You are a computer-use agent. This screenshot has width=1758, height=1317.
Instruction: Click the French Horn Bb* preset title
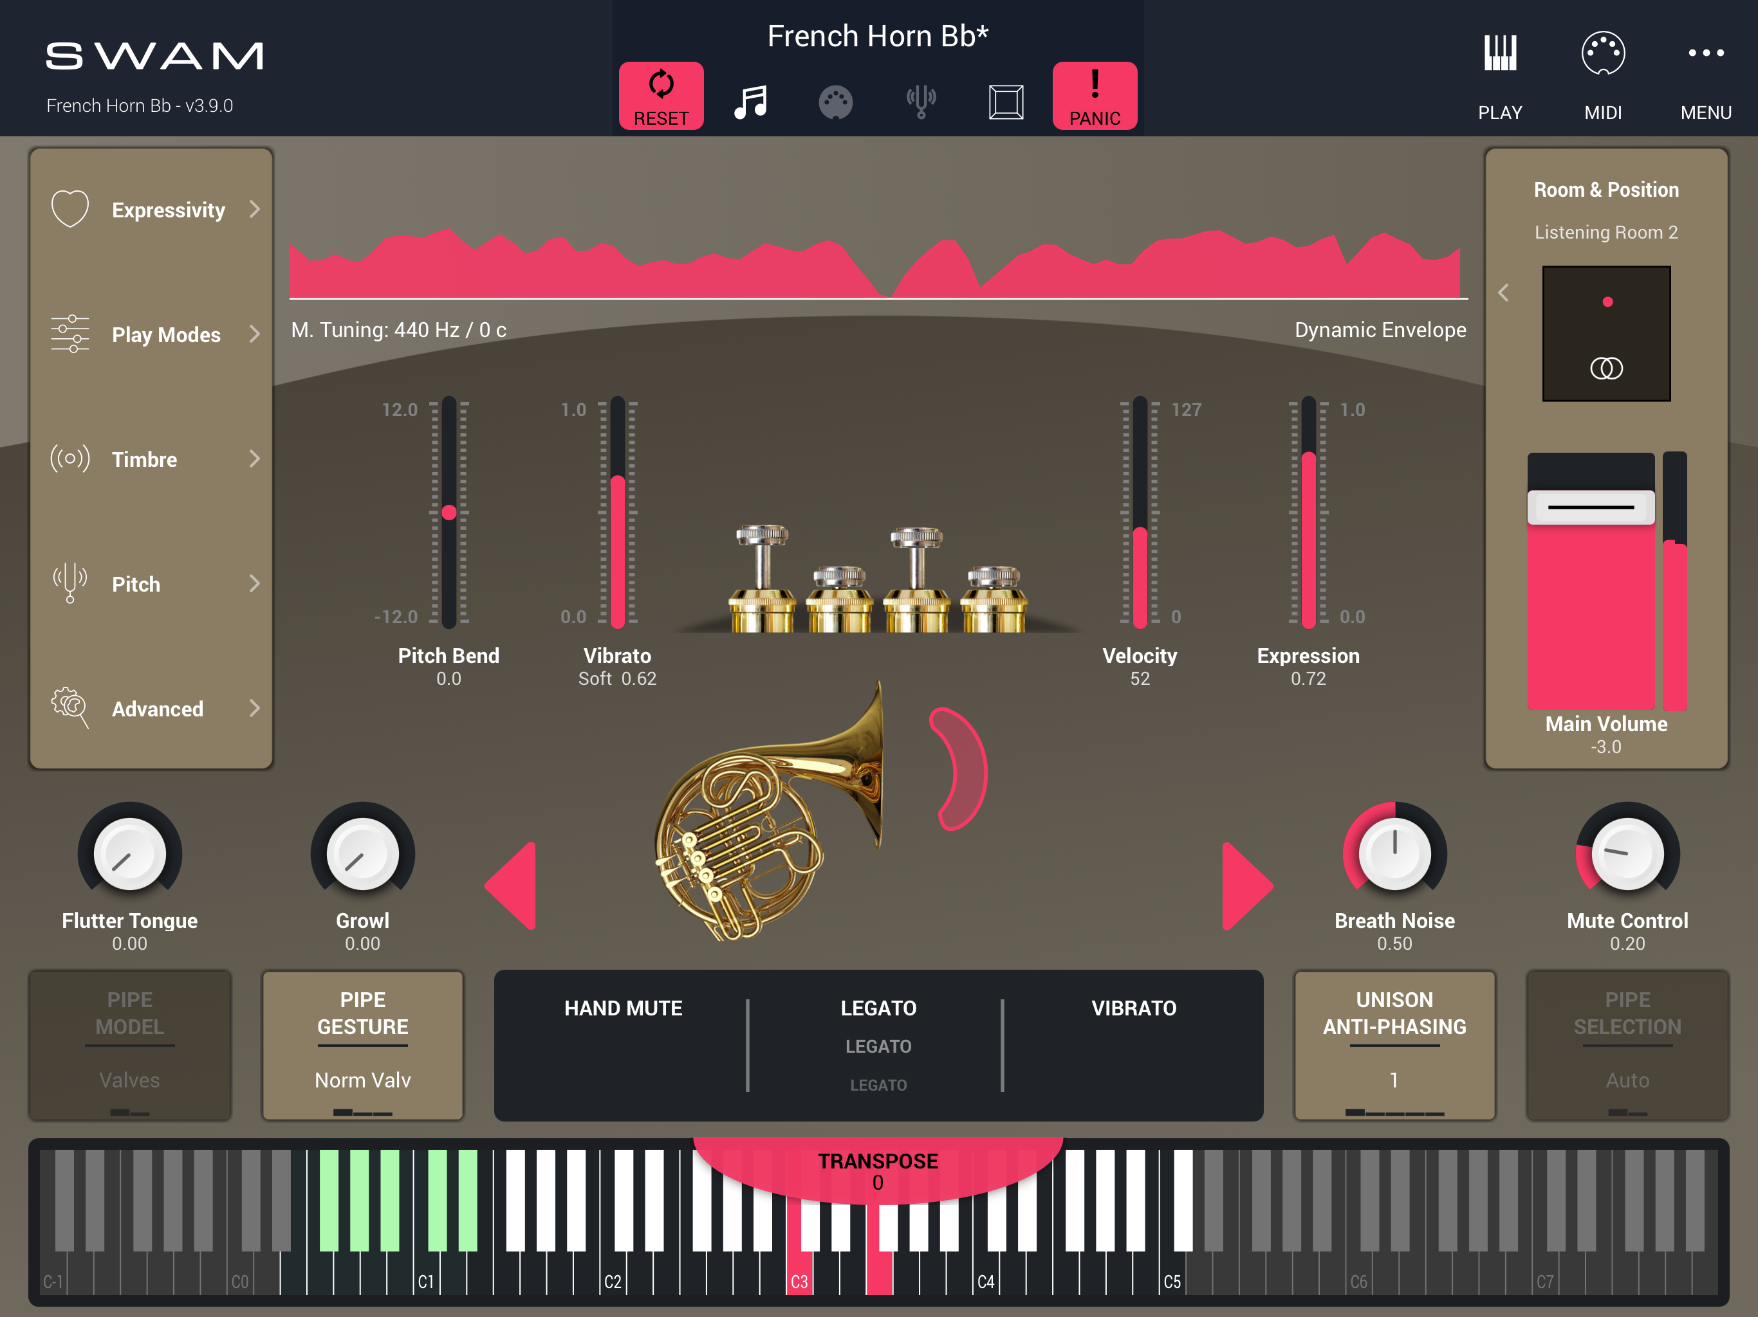point(878,36)
